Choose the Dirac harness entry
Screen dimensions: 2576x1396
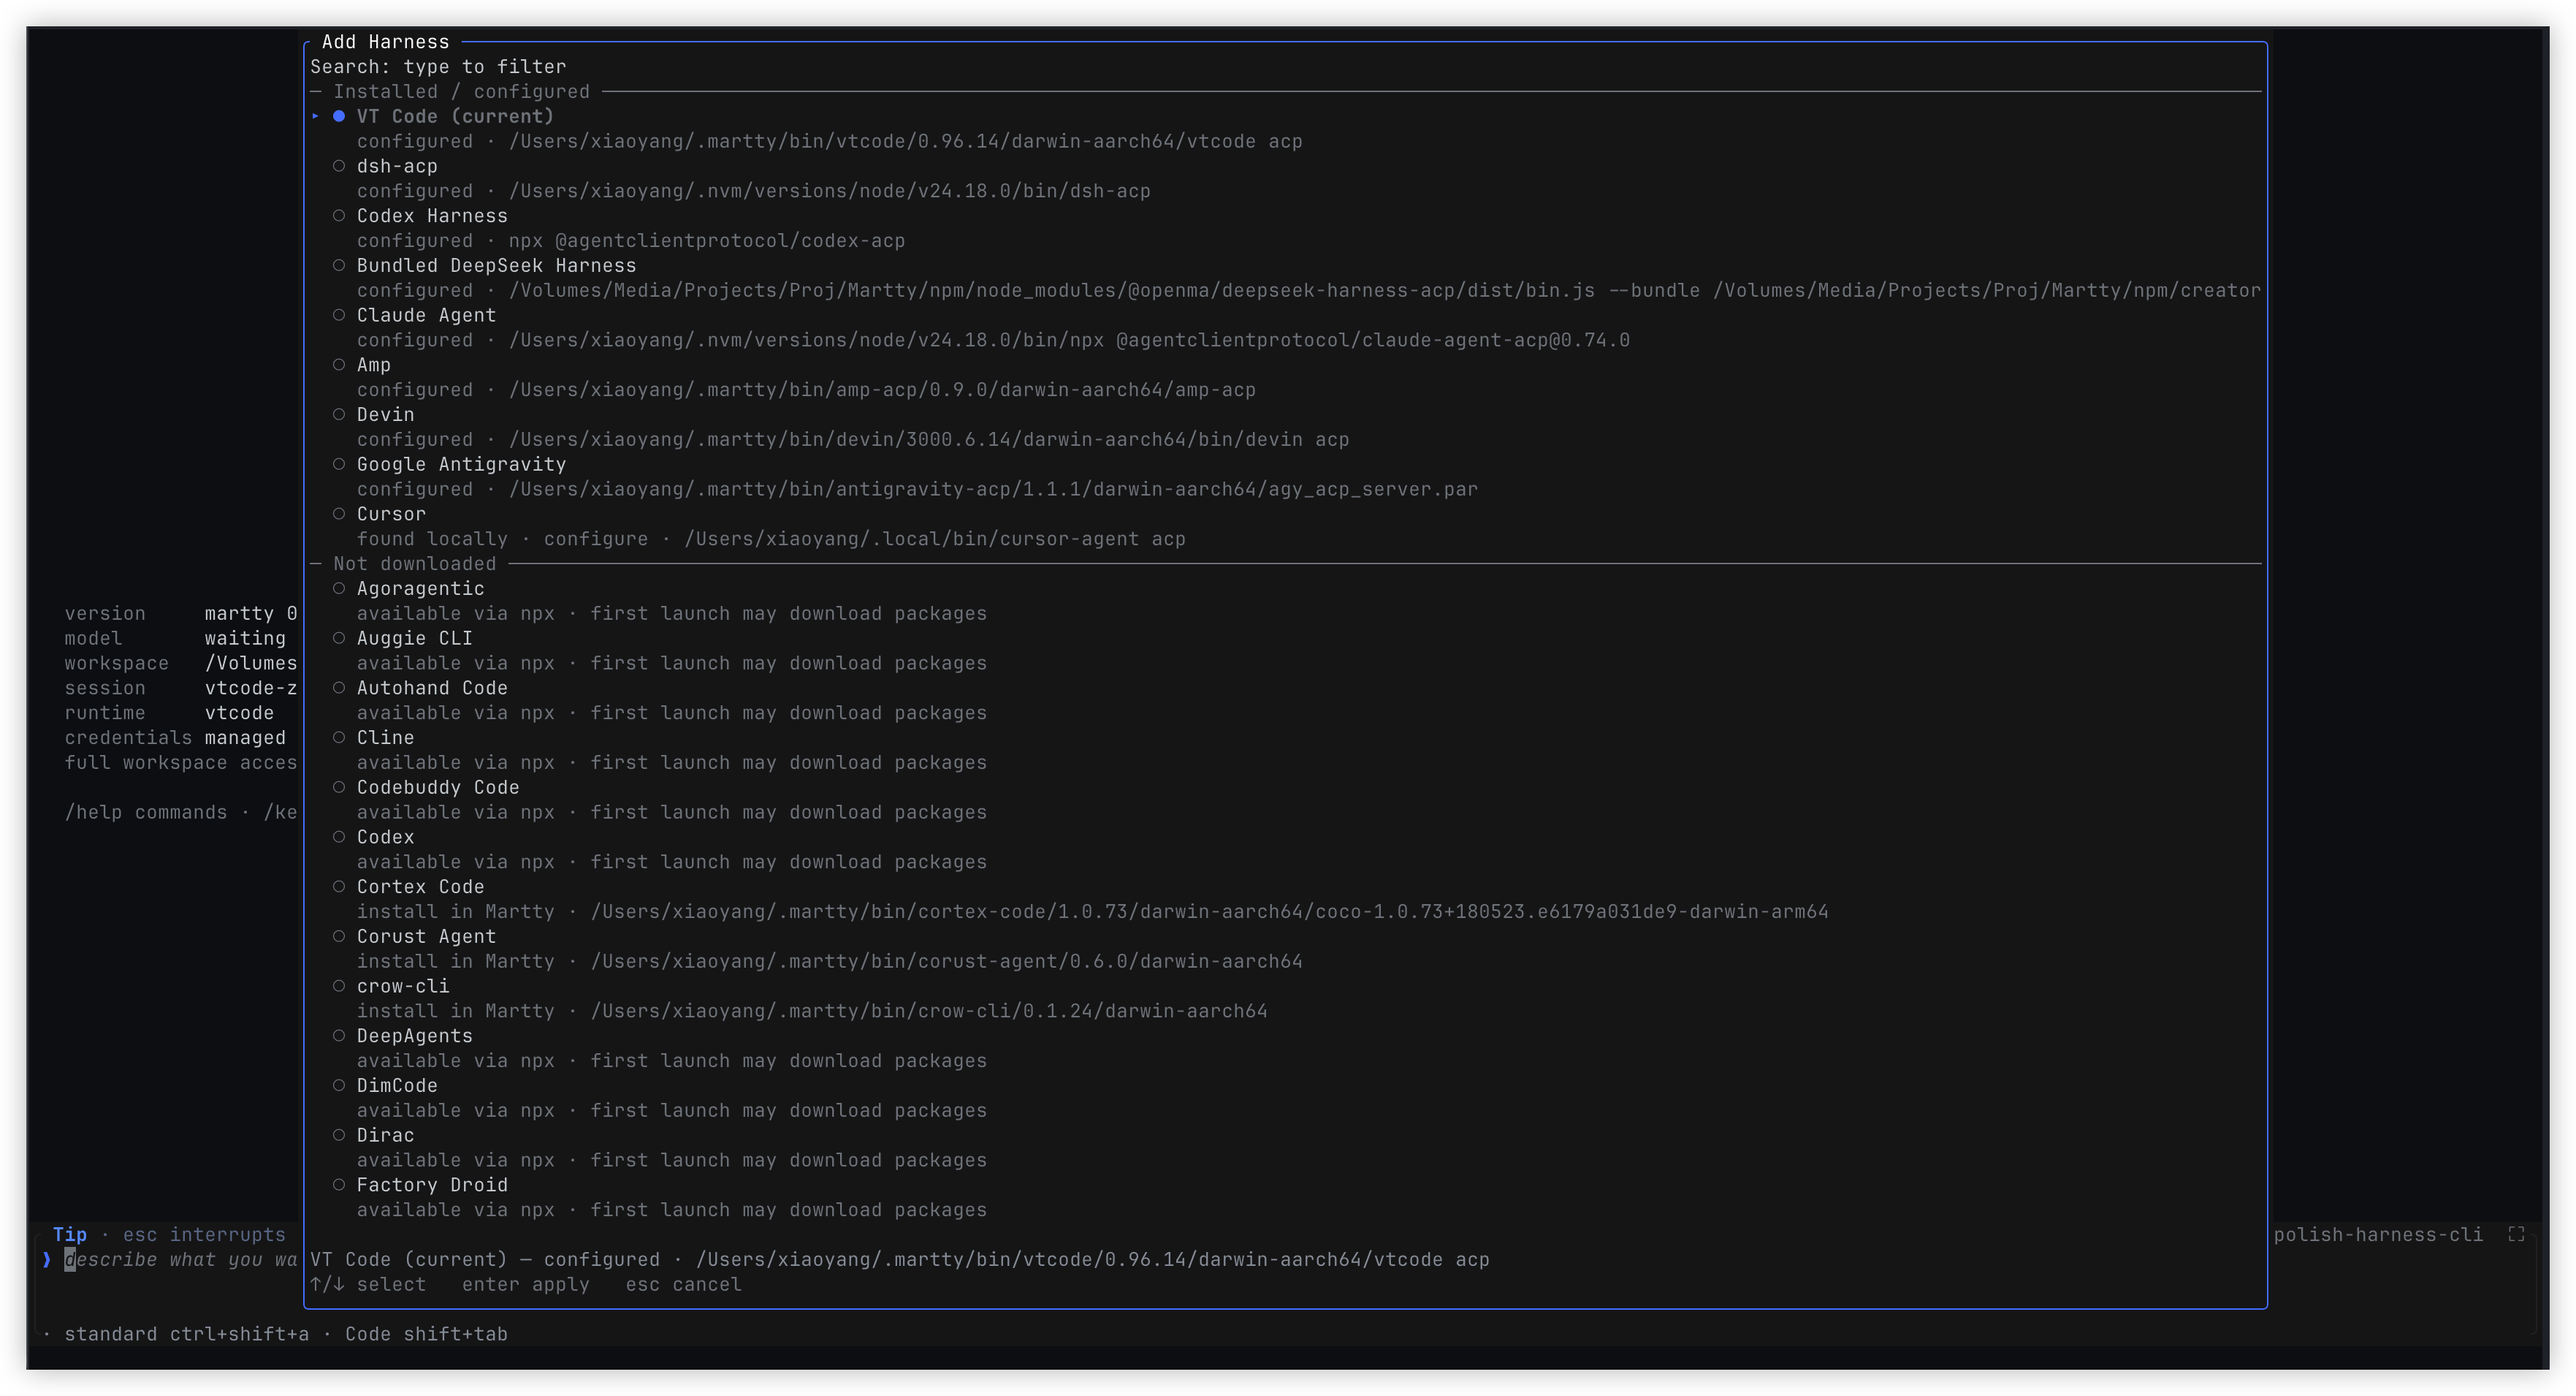tap(385, 1136)
